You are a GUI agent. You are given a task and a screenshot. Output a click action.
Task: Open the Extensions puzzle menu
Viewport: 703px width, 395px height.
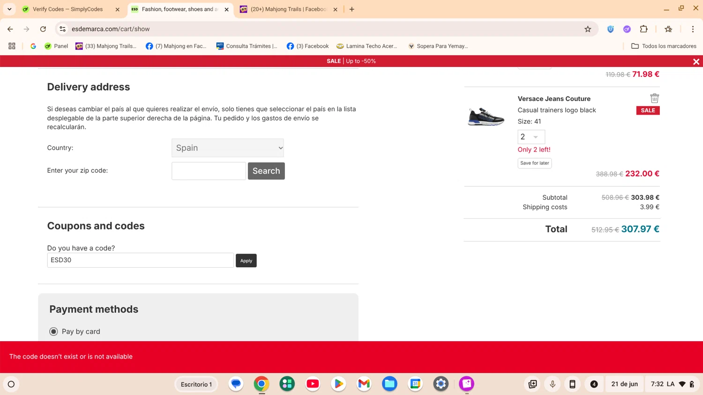pyautogui.click(x=643, y=29)
